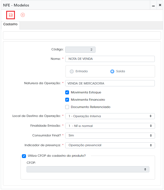Toggle the Movimenta Financeiro checkbox
Image resolution: width=164 pixels, height=190 pixels.
[x=67, y=100]
